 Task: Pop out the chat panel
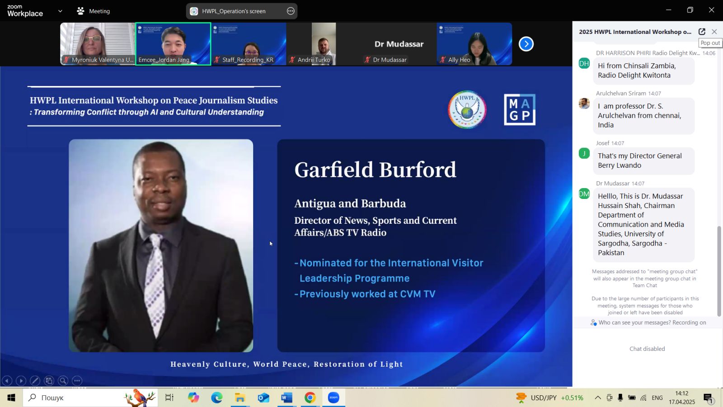tap(702, 32)
